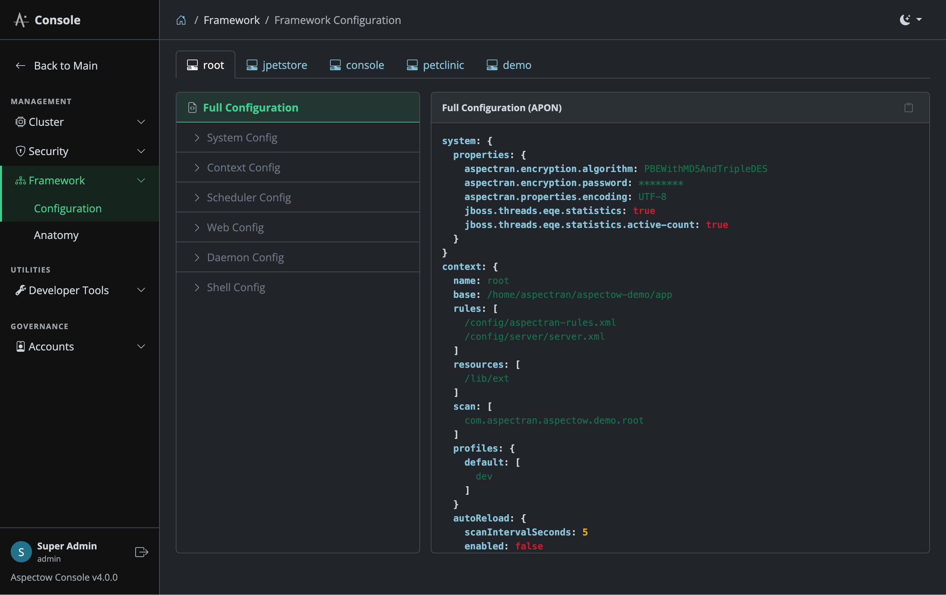Click the petclinic tab computer icon
The width and height of the screenshot is (946, 595).
412,65
